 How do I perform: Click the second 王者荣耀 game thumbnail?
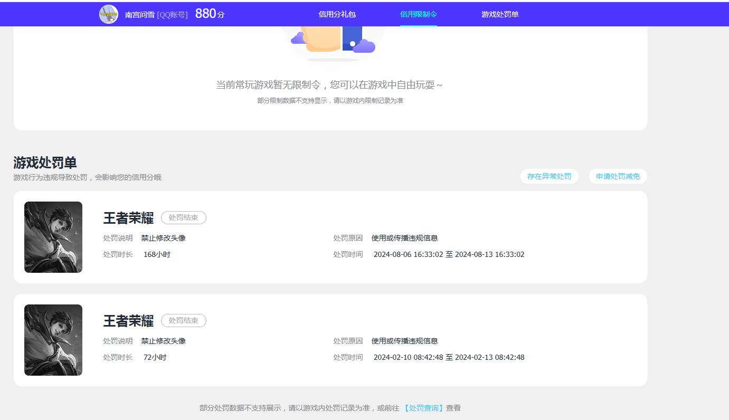tap(53, 340)
